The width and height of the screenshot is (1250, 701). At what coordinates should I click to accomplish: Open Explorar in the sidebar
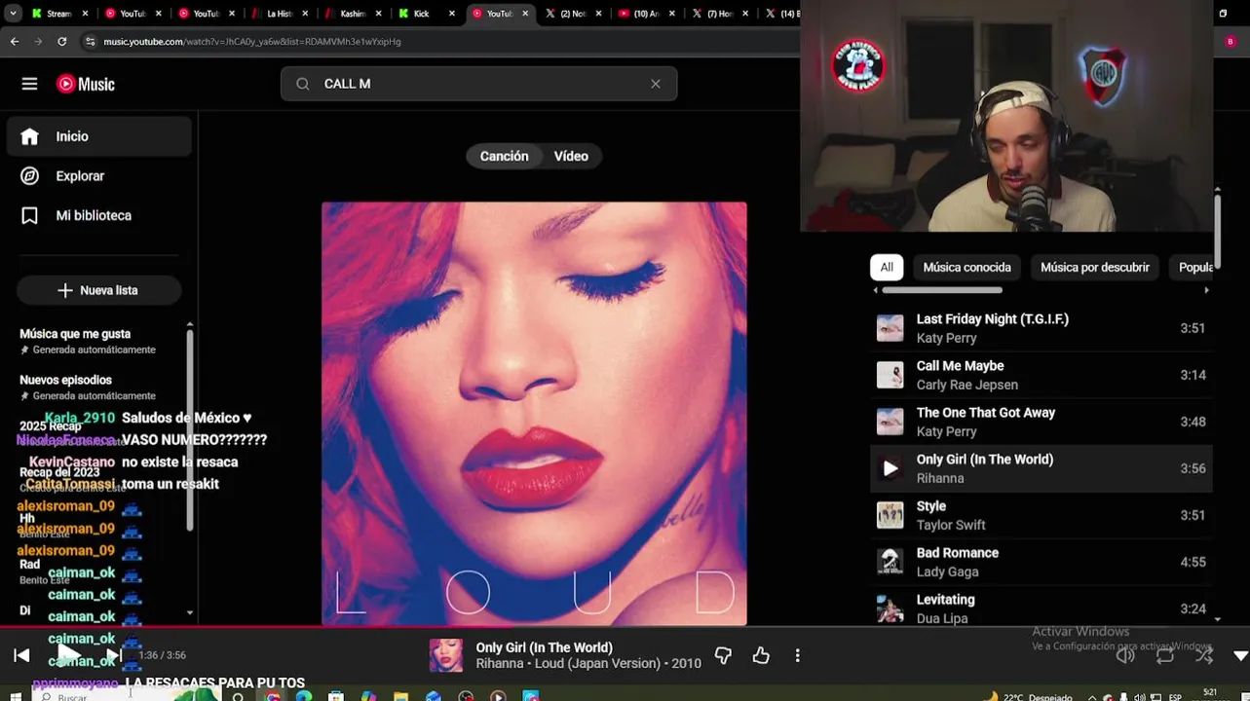tap(99, 176)
